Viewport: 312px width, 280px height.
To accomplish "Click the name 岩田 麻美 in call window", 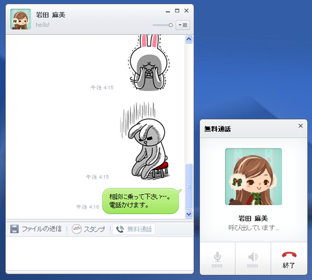I will (253, 218).
